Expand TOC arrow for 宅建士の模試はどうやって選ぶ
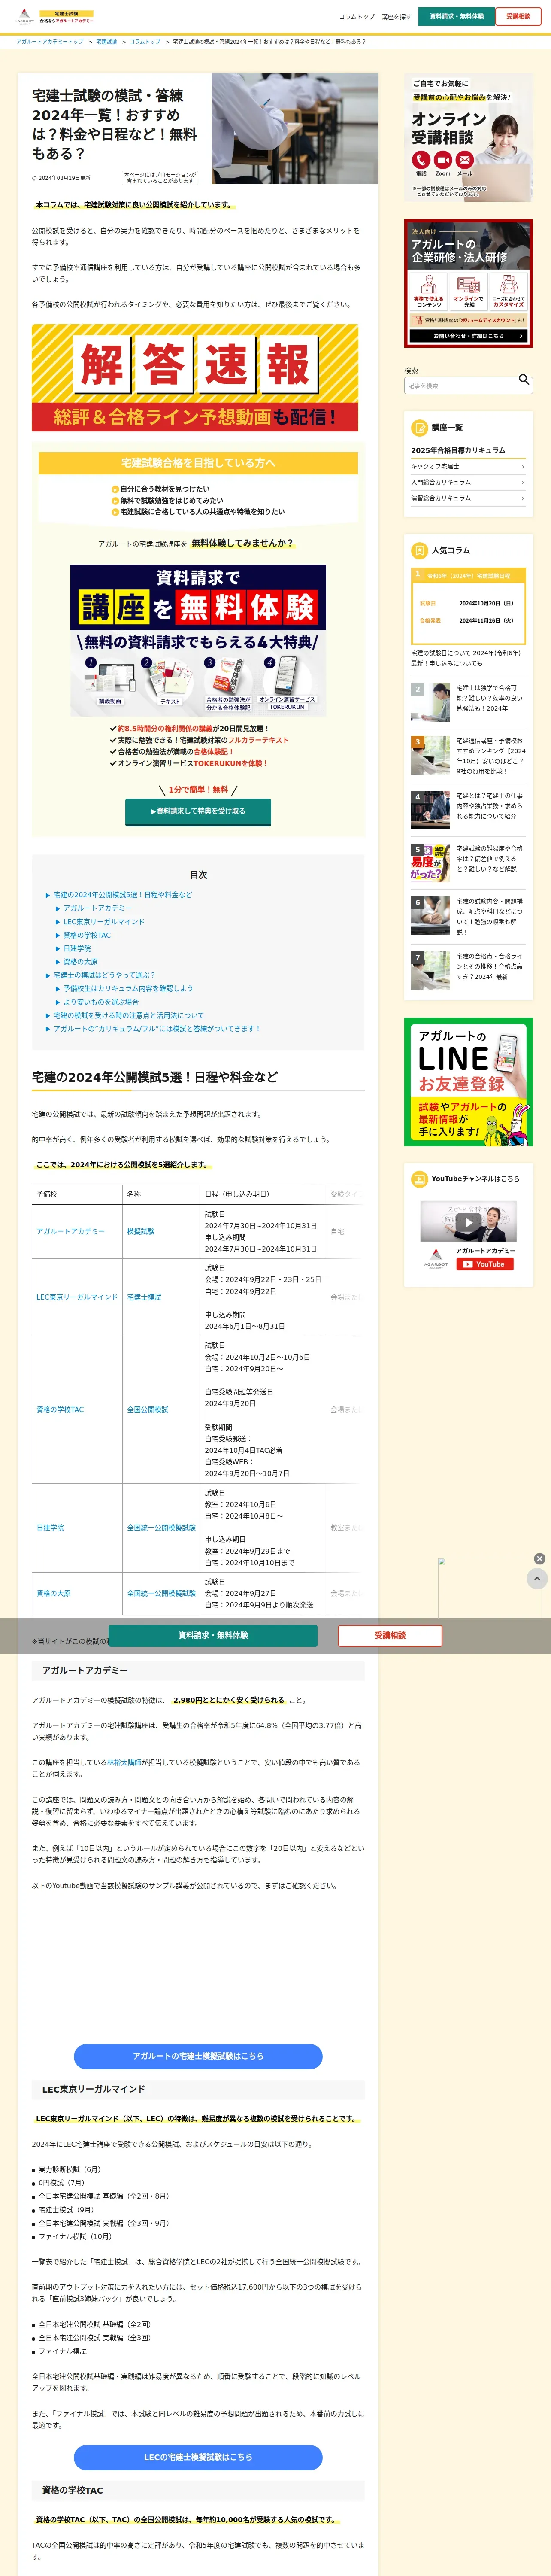The image size is (551, 2576). coord(47,975)
